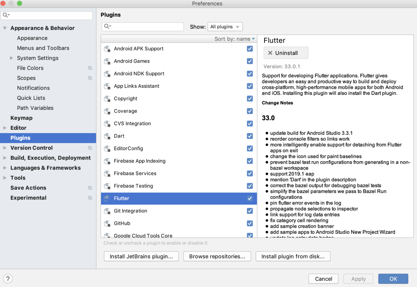
Task: Click the Firebase App Indexing plugin icon
Action: 107,162
